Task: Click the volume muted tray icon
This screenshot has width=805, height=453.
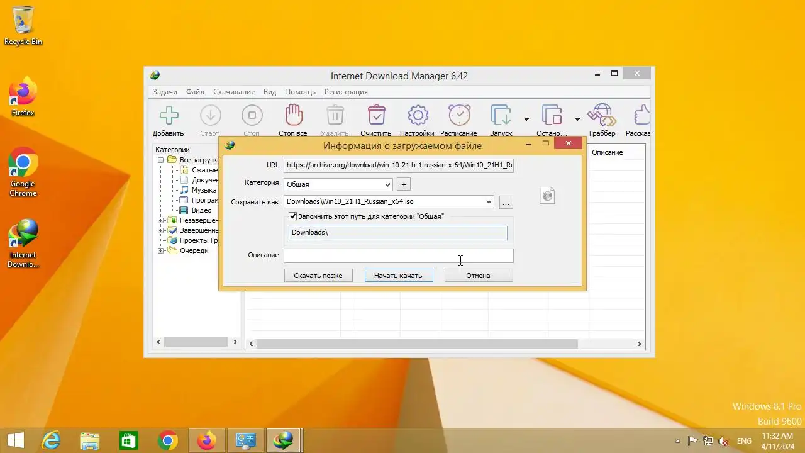Action: [723, 441]
